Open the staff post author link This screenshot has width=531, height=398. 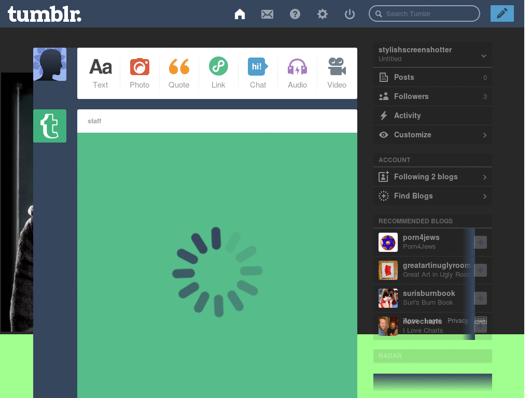[94, 121]
